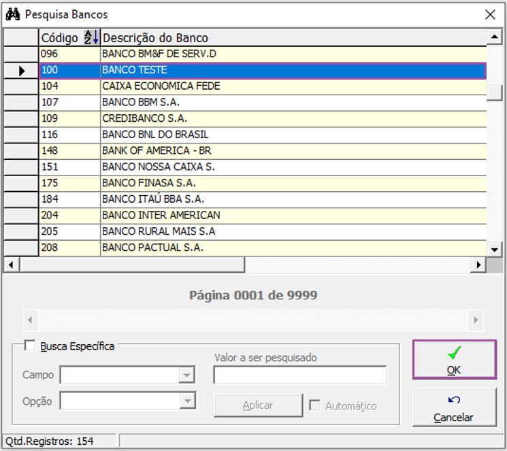This screenshot has height=451, width=507.
Task: Select row CREDIBANCO S.A.
Action: (x=263, y=118)
